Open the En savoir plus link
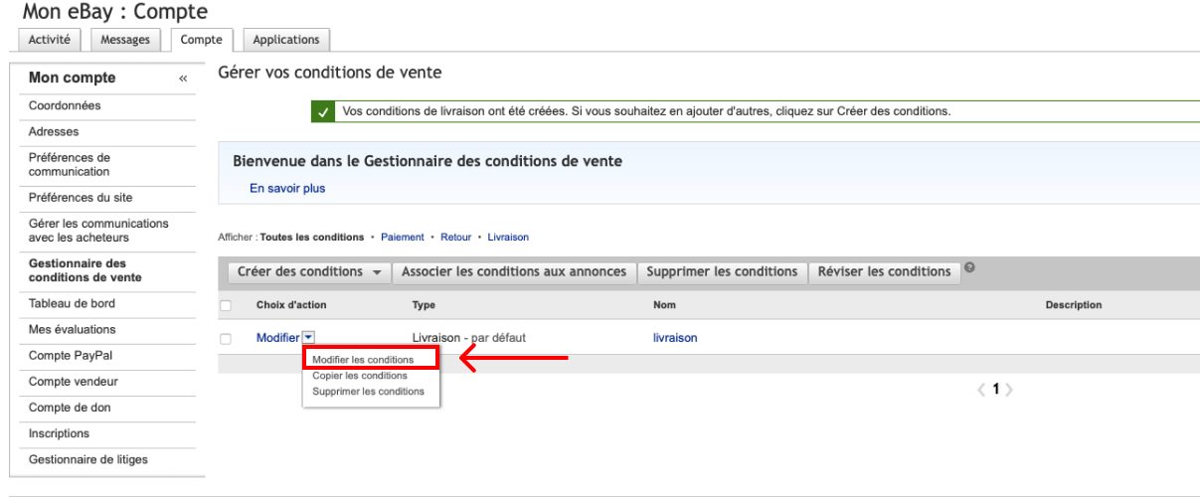 point(287,188)
